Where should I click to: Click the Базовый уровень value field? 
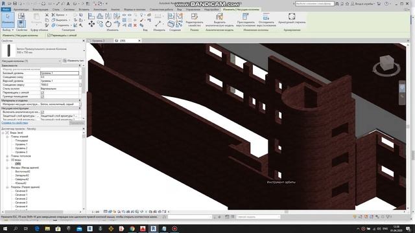(x=60, y=73)
